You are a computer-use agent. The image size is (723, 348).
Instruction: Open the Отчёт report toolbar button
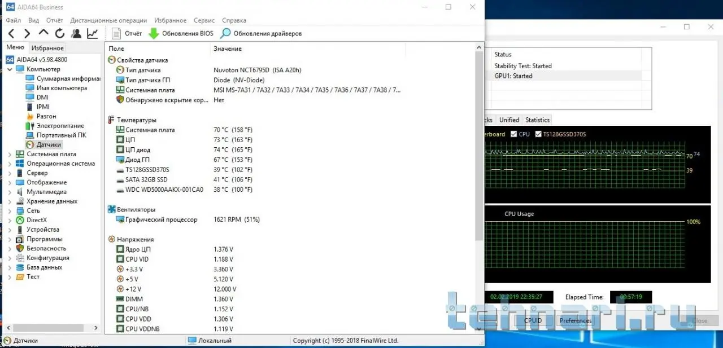(127, 33)
